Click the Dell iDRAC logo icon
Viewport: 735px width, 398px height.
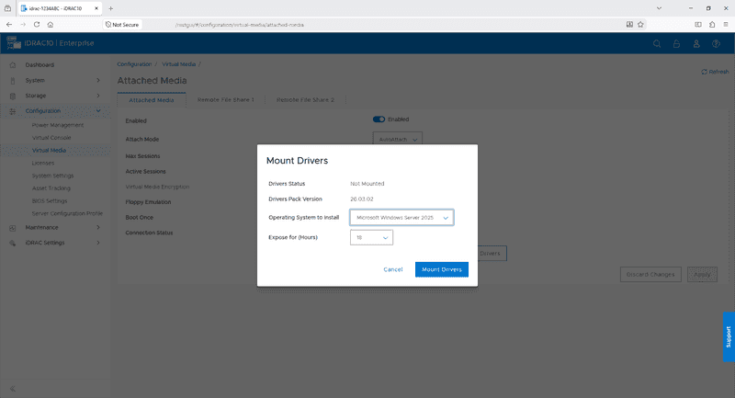(x=14, y=42)
